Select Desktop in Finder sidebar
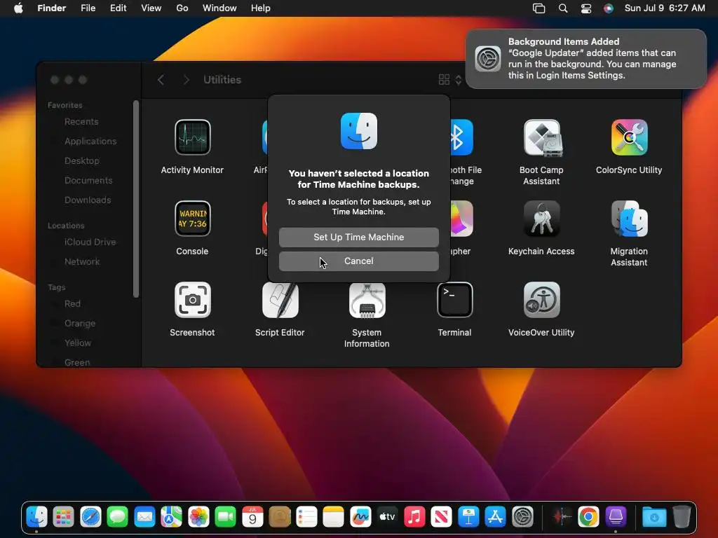Image resolution: width=718 pixels, height=538 pixels. pos(82,161)
